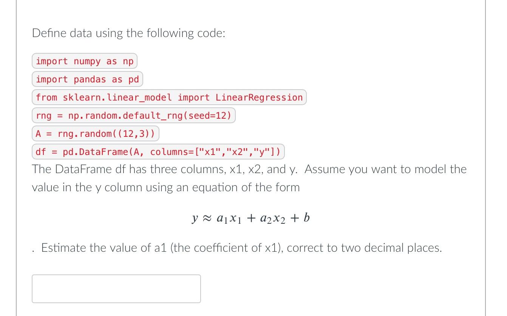Click 'Define data using the following code:' text
The width and height of the screenshot is (507, 316).
pos(129,33)
